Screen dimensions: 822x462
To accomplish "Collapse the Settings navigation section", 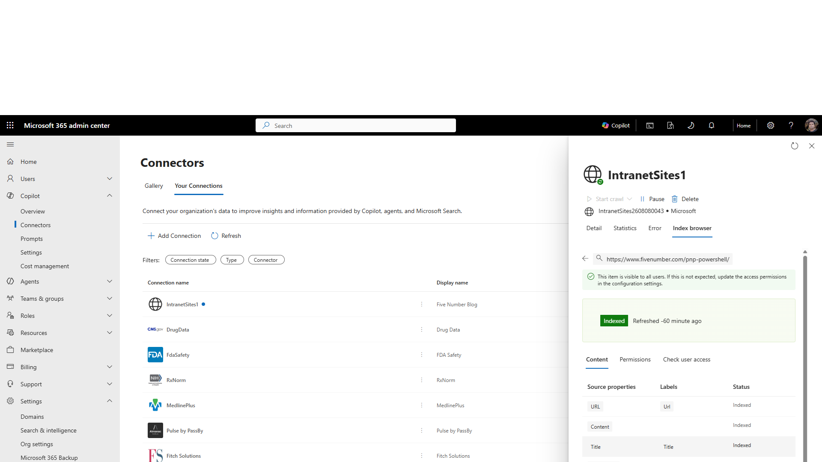I will pyautogui.click(x=110, y=401).
